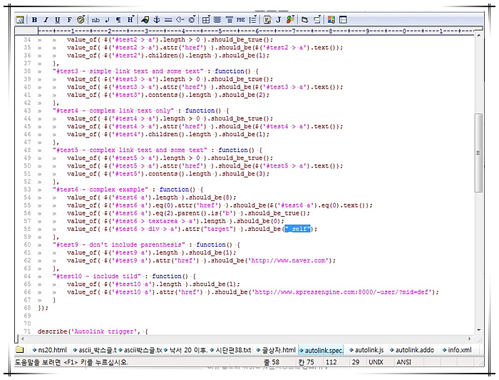Click the View in Browser icon

(x=20, y=20)
